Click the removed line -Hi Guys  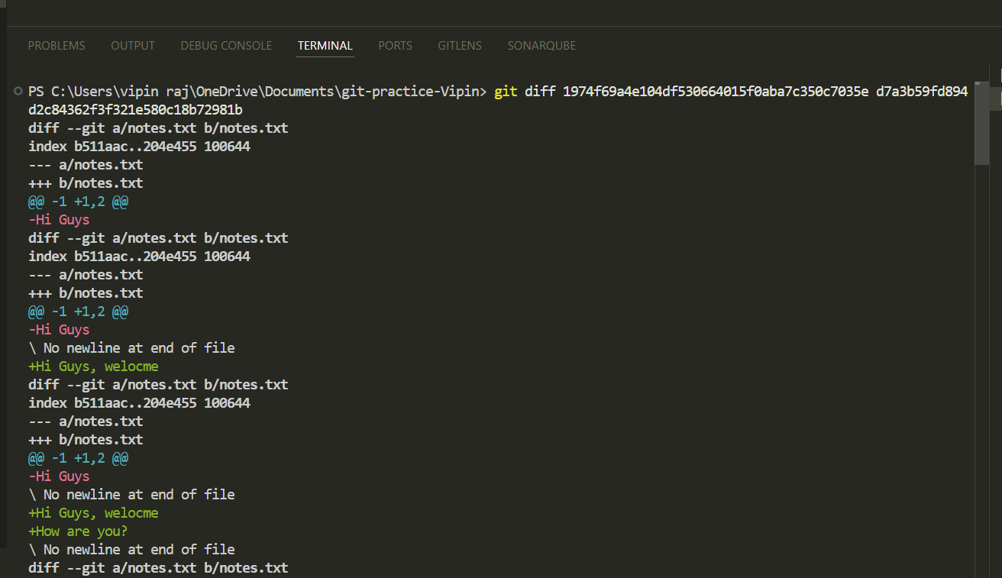[x=59, y=219]
